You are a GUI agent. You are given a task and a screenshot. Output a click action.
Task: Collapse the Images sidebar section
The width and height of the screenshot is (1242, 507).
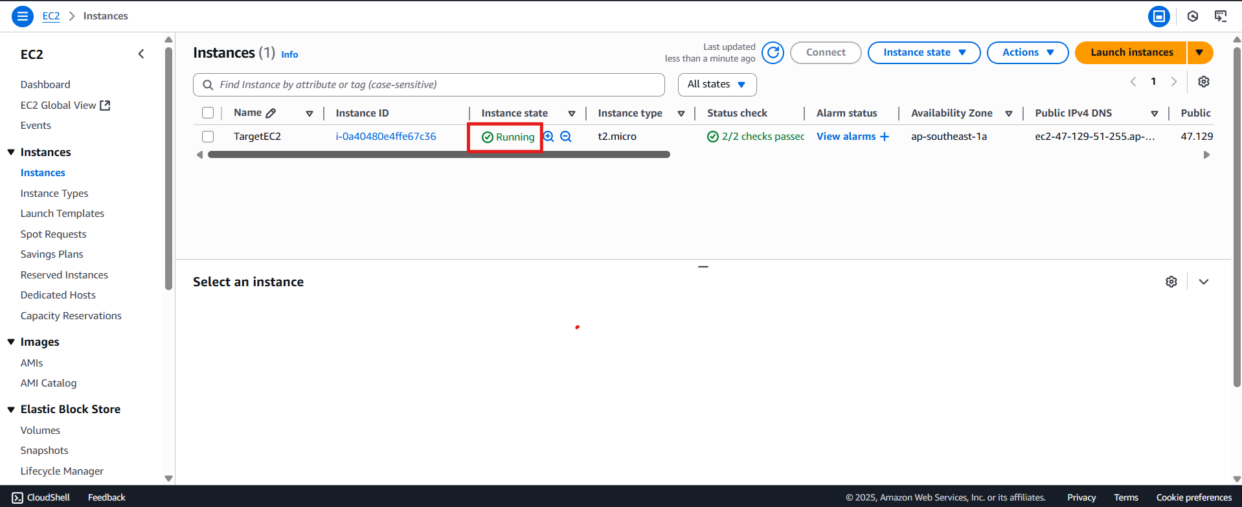(11, 342)
